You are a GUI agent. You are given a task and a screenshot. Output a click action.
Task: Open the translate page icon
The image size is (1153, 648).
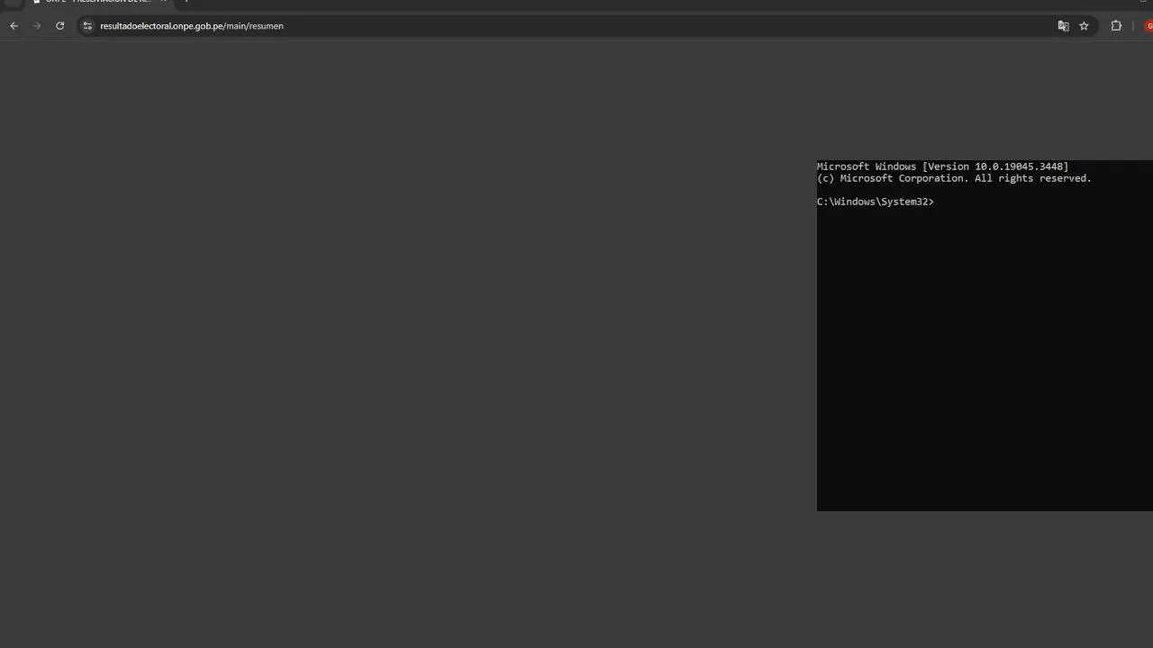1063,26
